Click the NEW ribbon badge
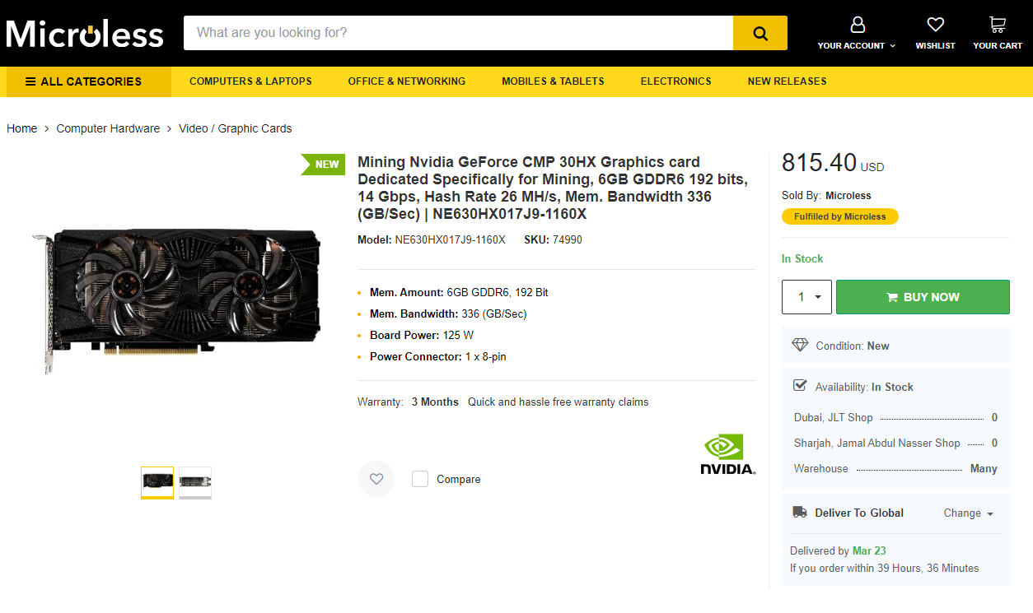The width and height of the screenshot is (1033, 613). [x=323, y=164]
